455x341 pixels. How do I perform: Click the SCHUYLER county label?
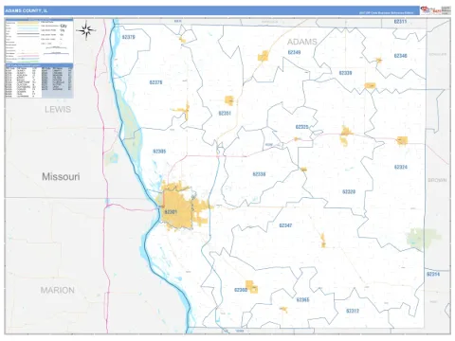point(438,54)
